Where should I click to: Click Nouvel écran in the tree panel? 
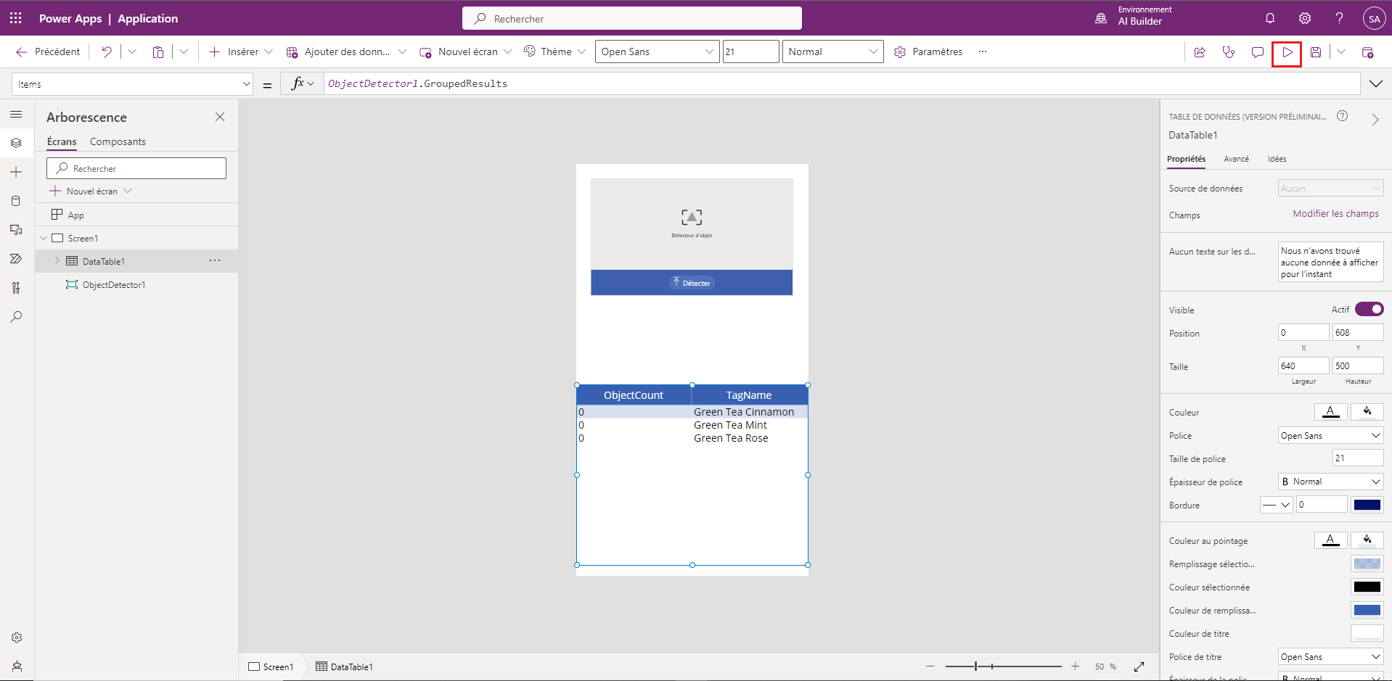[x=91, y=191]
